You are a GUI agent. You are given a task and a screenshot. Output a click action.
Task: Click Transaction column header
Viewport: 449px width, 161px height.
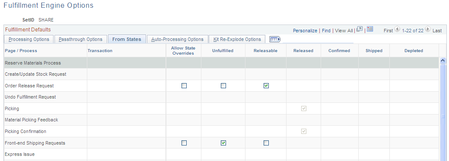click(100, 50)
